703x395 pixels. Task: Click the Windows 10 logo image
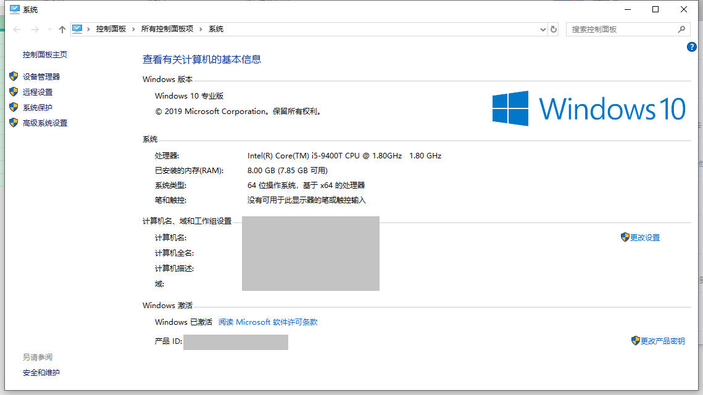pos(589,108)
